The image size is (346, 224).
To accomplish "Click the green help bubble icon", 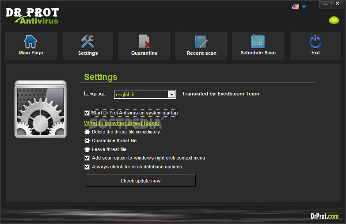I will pyautogui.click(x=334, y=20).
